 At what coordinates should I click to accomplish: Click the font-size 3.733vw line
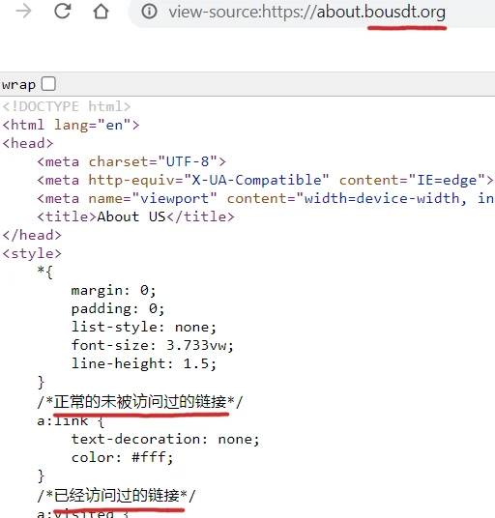(153, 345)
